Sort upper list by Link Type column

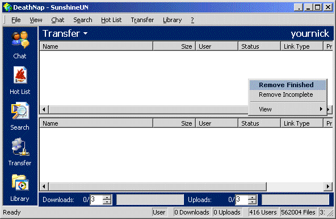[302, 46]
